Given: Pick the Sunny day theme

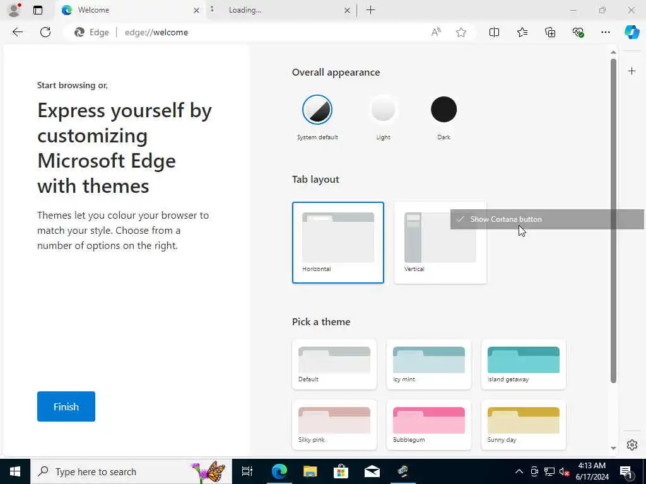Looking at the screenshot, I should coord(523,425).
